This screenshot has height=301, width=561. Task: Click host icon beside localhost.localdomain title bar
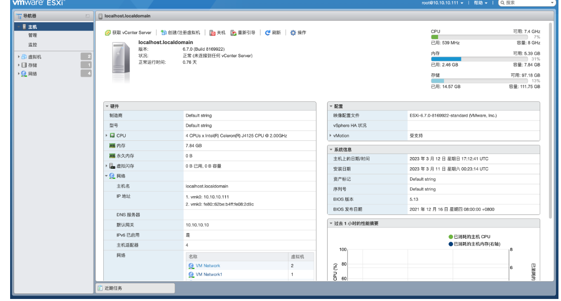(x=100, y=16)
